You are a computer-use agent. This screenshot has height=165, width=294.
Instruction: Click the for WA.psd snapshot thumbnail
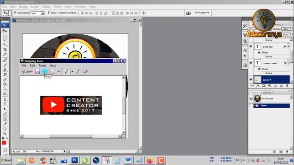pyautogui.click(x=257, y=99)
